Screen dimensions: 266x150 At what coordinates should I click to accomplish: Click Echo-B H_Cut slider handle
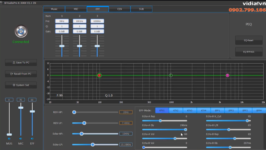pos(247,121)
